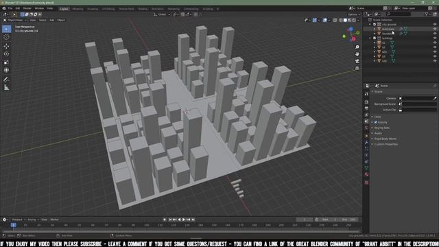
Task: Open the Keying menu in timeline
Action: click(33, 220)
